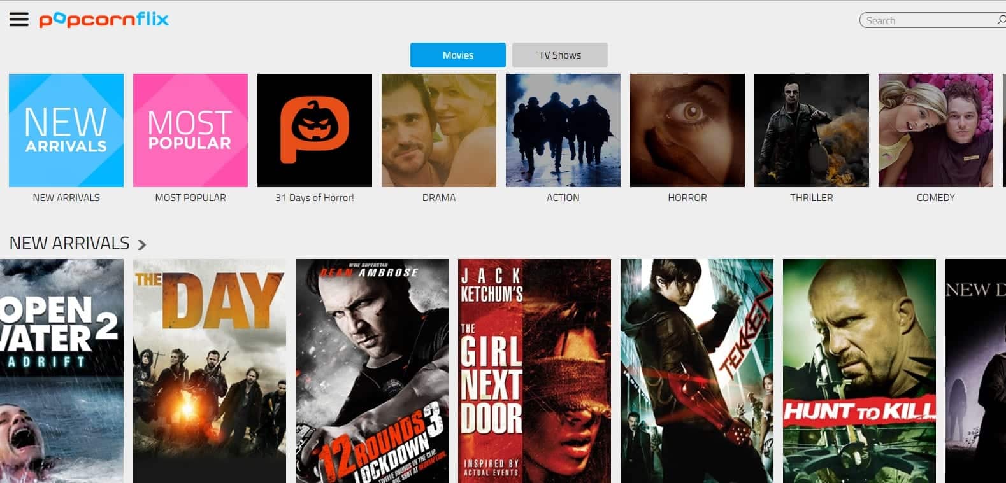Click the HORROR text label

tap(687, 198)
